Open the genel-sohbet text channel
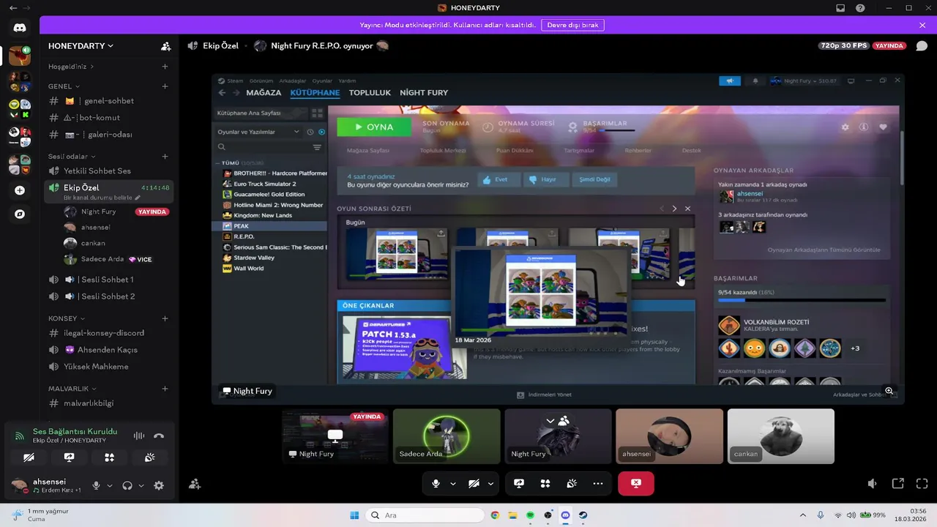This screenshot has width=937, height=527. tap(108, 101)
